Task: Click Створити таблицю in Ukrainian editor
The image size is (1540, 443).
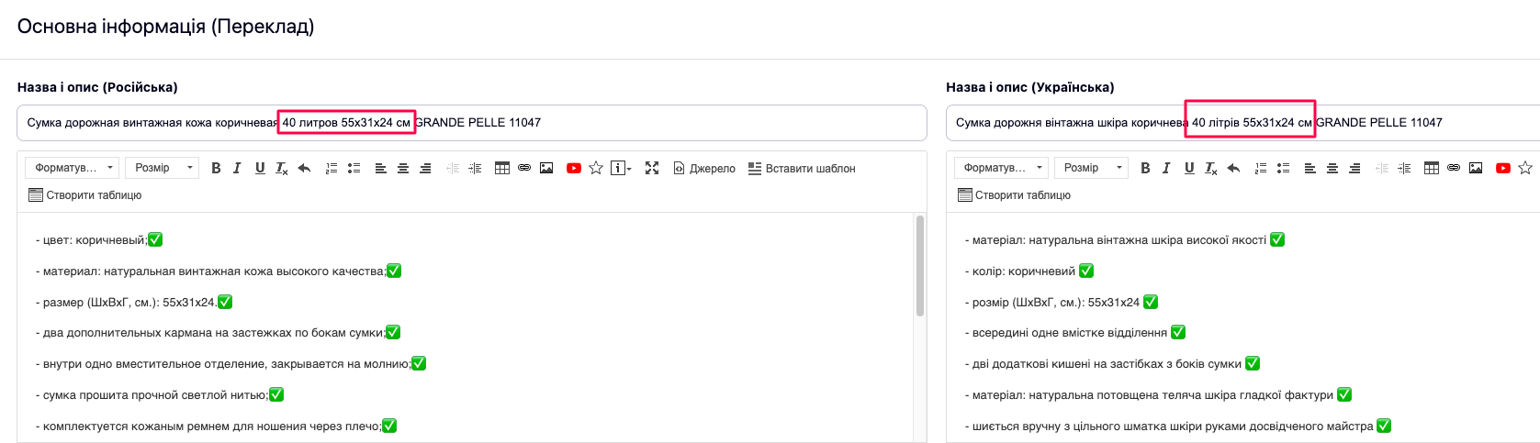Action: (x=1015, y=195)
